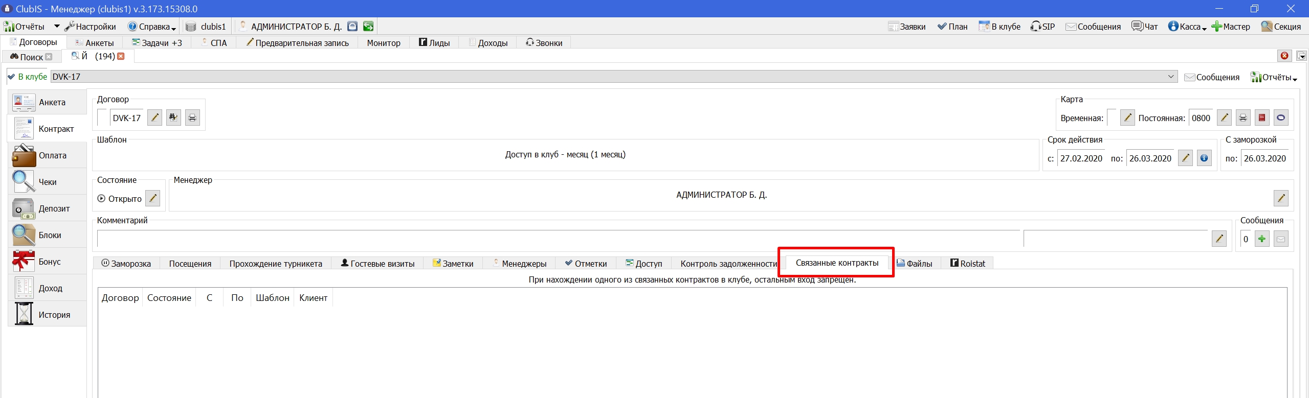Image resolution: width=1309 pixels, height=398 pixels.
Task: Expand the Справка menu arrow
Action: click(174, 28)
